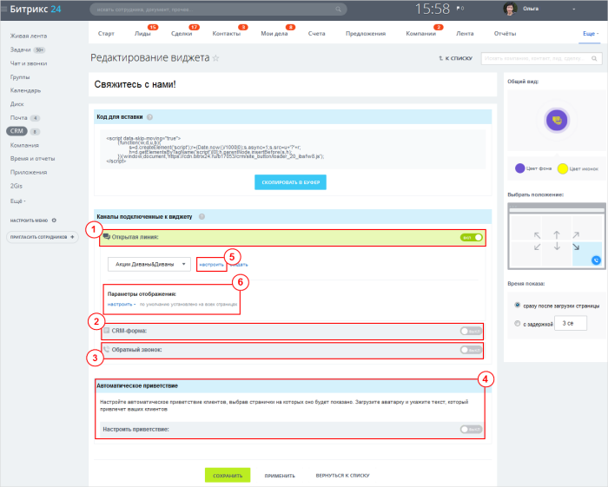Open CRM in the left sidebar
Viewport: 608px width, 487px height.
point(17,131)
